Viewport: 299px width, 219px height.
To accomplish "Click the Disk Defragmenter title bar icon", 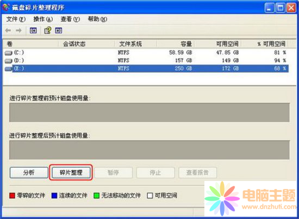I will click(x=6, y=7).
